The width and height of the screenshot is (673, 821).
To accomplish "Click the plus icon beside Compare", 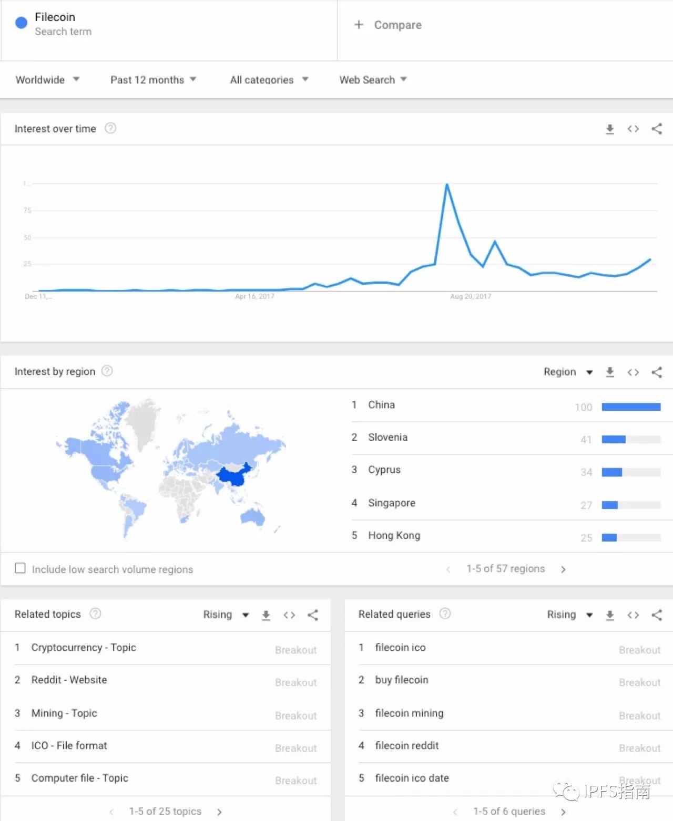I will pos(359,25).
